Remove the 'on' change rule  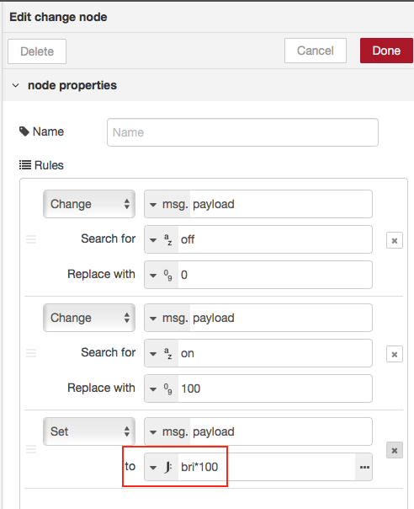point(394,354)
